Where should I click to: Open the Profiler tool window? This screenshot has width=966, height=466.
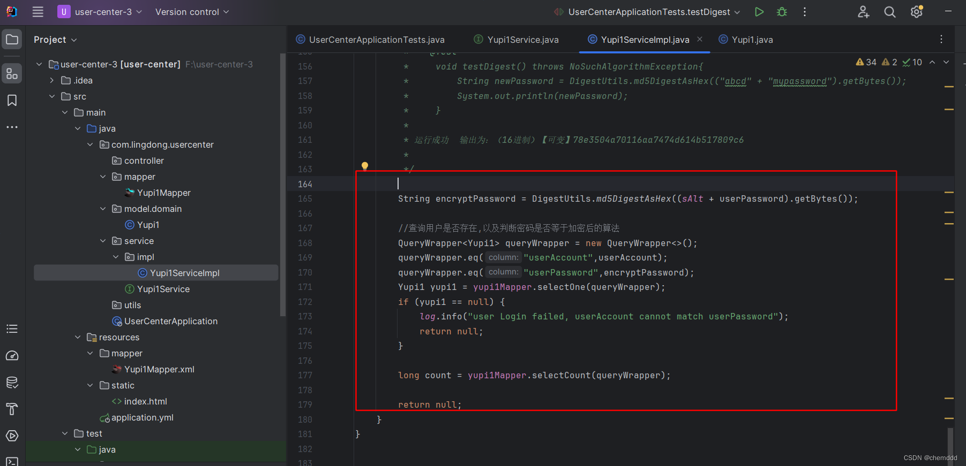click(x=12, y=356)
